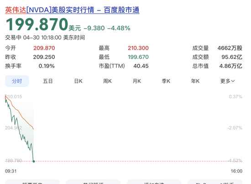Open the 周K chart tab

pyautogui.click(x=107, y=81)
